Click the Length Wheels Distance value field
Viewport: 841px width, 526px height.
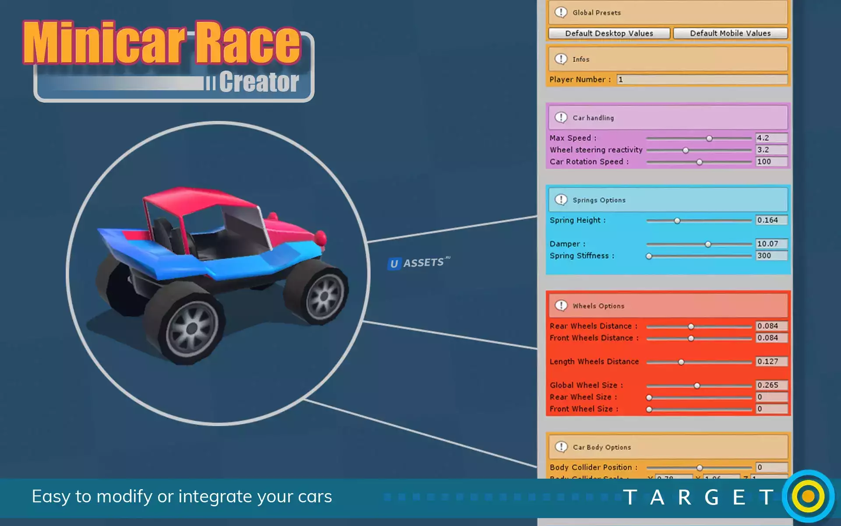click(771, 362)
